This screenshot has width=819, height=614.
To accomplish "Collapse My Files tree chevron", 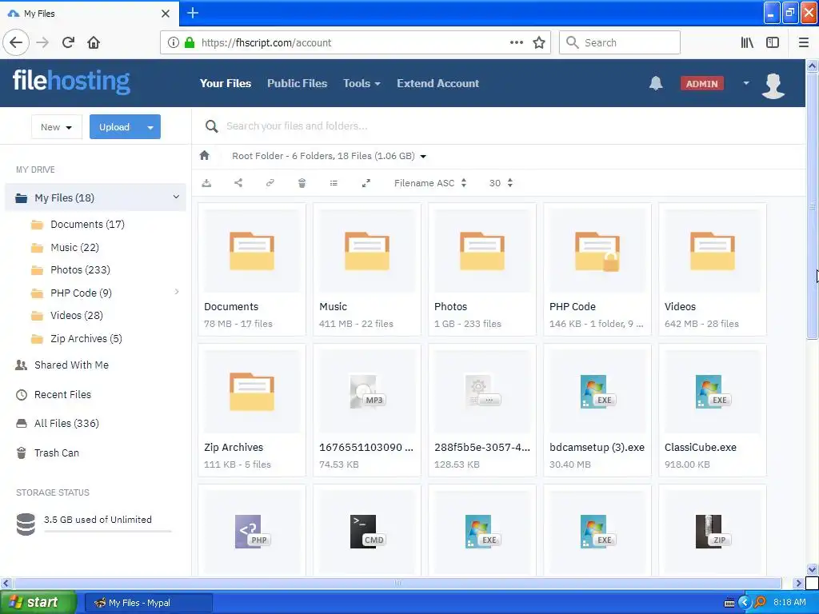I will point(176,197).
